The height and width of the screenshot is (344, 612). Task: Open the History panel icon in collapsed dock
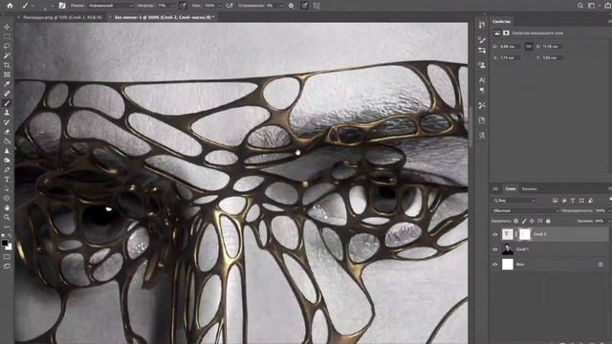point(482,25)
